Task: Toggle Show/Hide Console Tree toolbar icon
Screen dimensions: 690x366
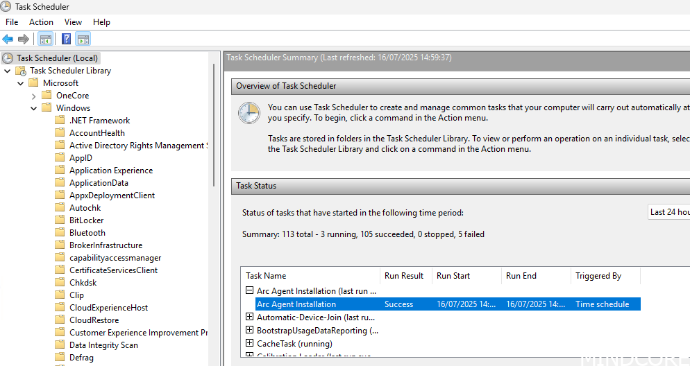Action: 45,39
